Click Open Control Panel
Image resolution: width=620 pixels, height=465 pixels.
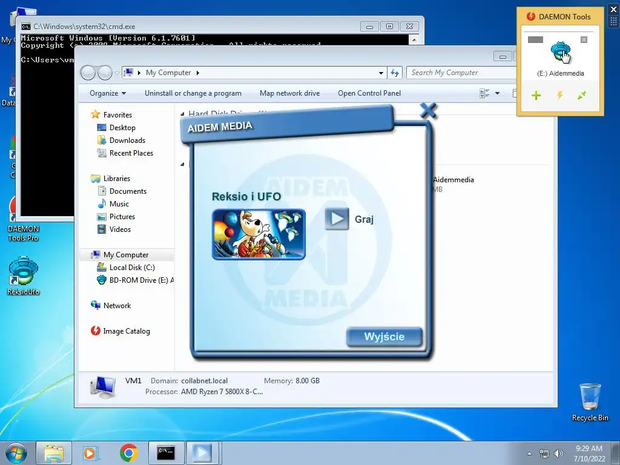[369, 93]
